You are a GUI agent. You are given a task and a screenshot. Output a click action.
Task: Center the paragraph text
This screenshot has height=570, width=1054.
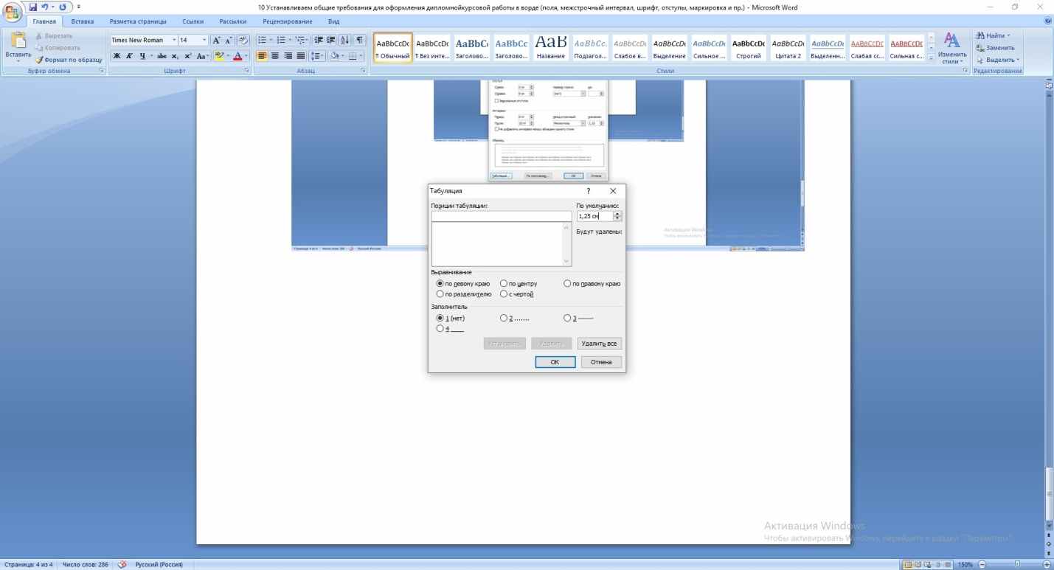pyautogui.click(x=275, y=55)
